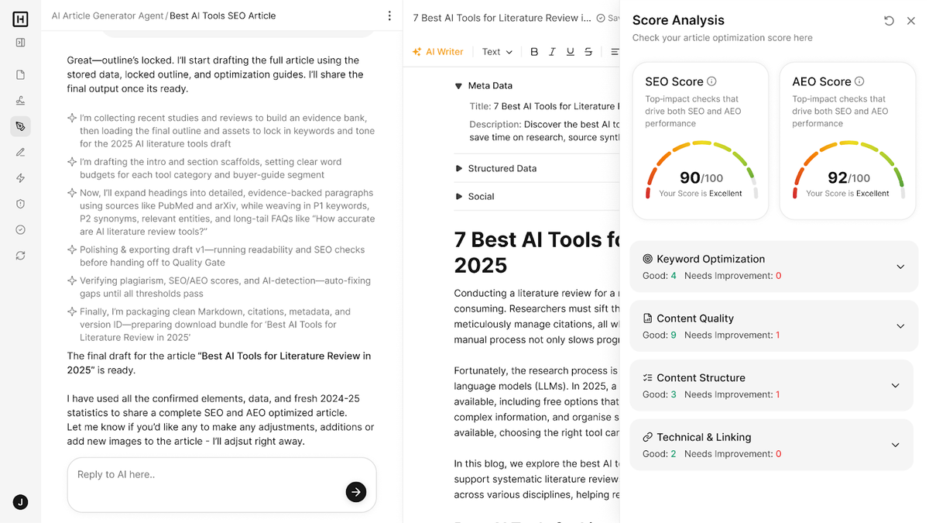This screenshot has height=523, width=929.
Task: Apply italic formatting from the toolbar
Action: coord(552,51)
